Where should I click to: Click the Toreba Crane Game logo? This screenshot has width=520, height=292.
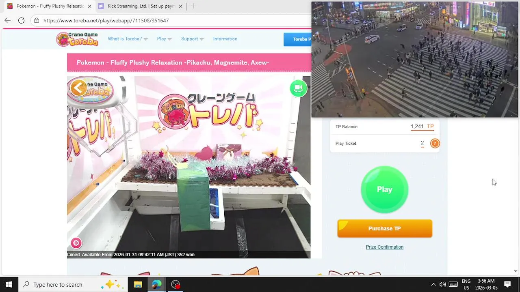pos(78,39)
